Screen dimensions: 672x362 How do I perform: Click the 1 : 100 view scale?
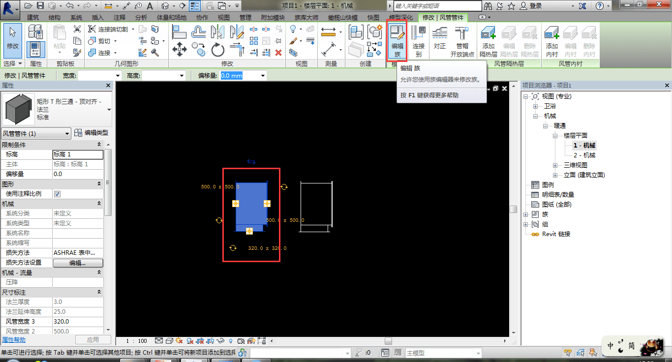coord(137,341)
